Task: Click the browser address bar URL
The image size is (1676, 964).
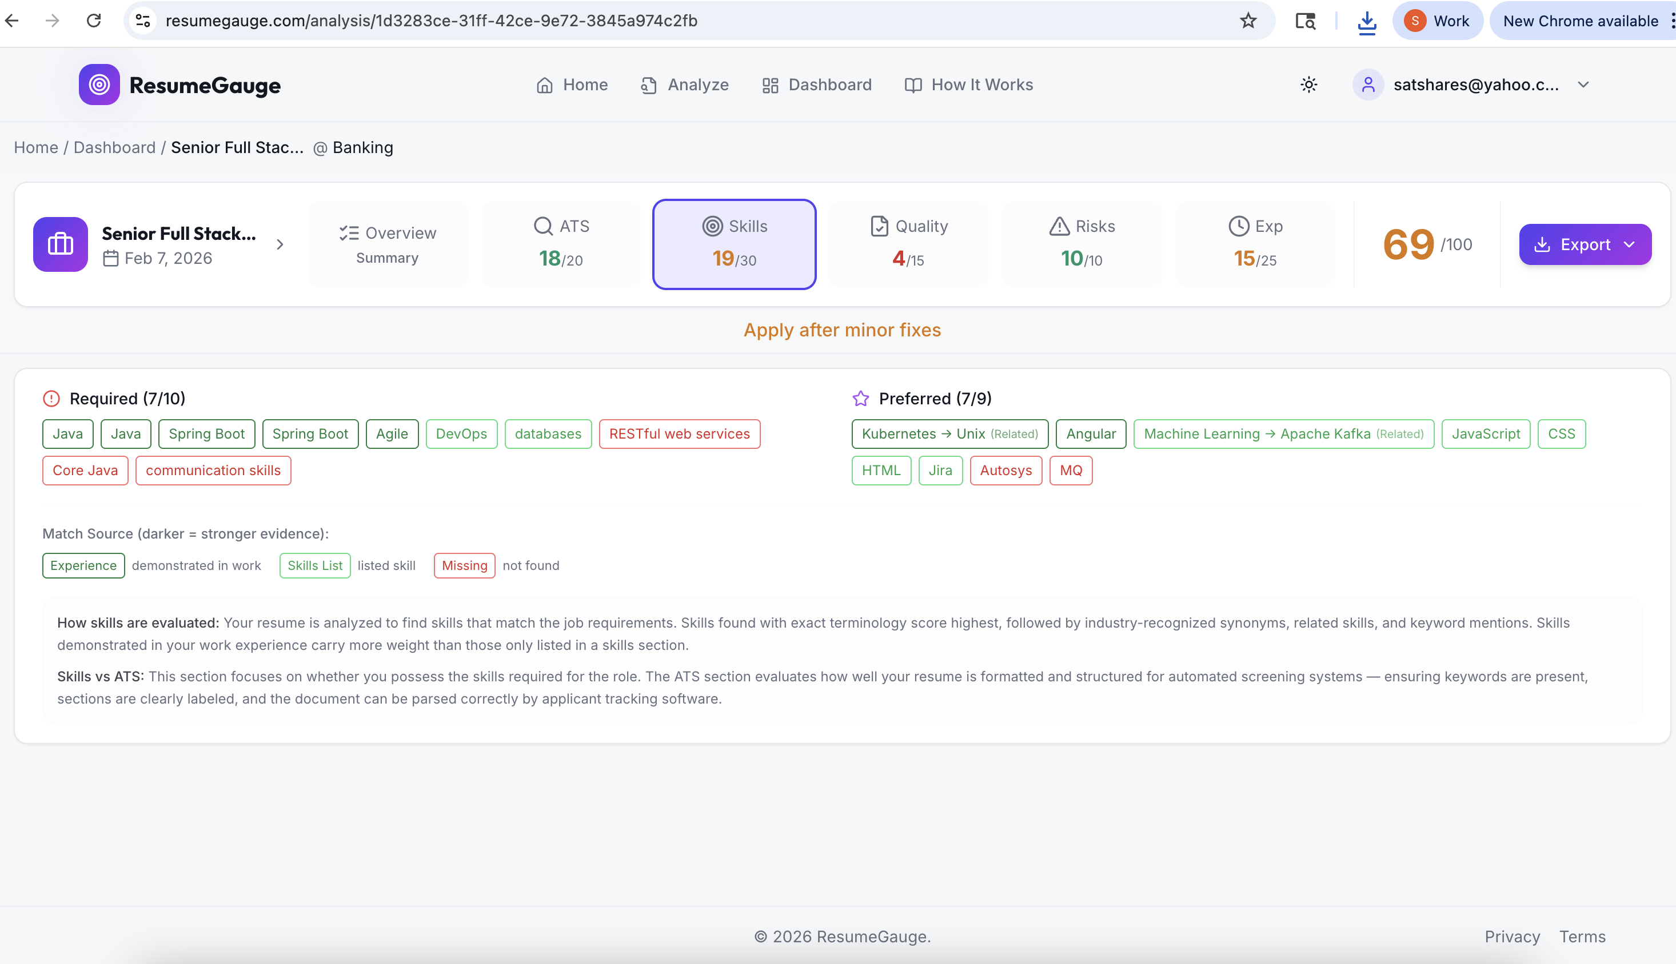Action: pos(431,21)
